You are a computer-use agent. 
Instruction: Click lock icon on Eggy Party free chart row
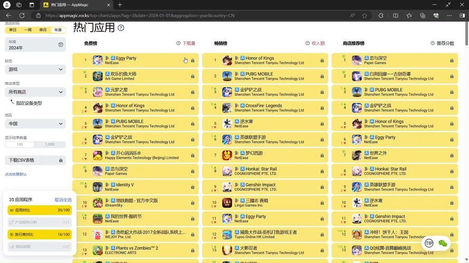coord(193,60)
